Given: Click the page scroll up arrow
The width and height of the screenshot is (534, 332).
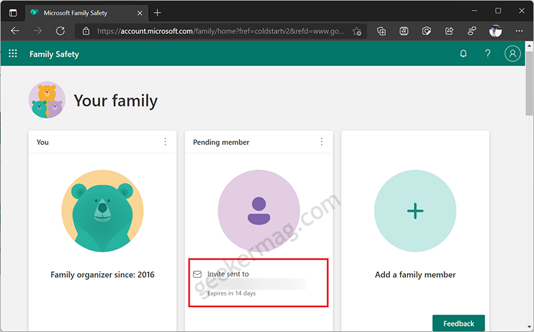Looking at the screenshot, I should coord(529,45).
